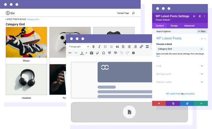Clear formatting with eraser icon

point(98,53)
